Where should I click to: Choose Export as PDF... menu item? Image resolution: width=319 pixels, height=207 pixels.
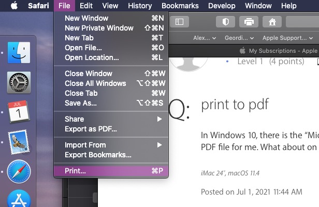[x=111, y=129]
